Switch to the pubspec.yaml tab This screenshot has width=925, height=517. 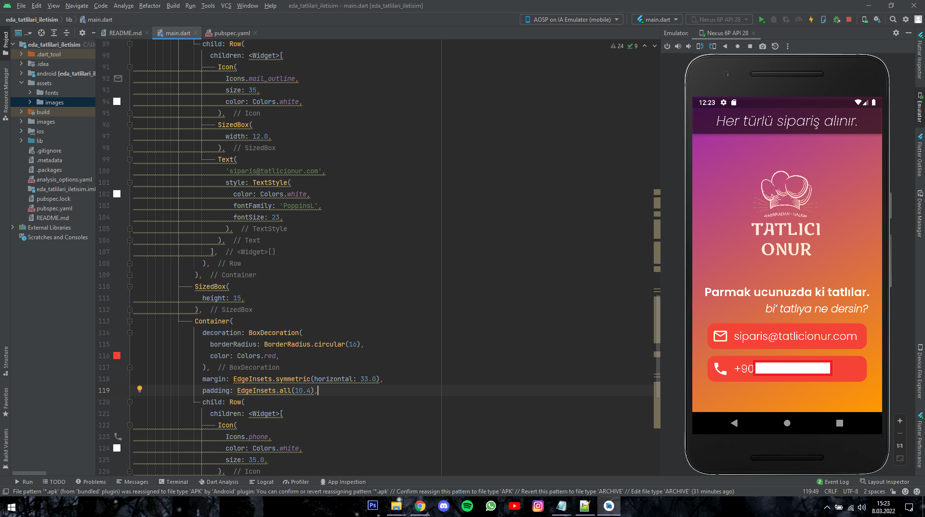point(232,33)
